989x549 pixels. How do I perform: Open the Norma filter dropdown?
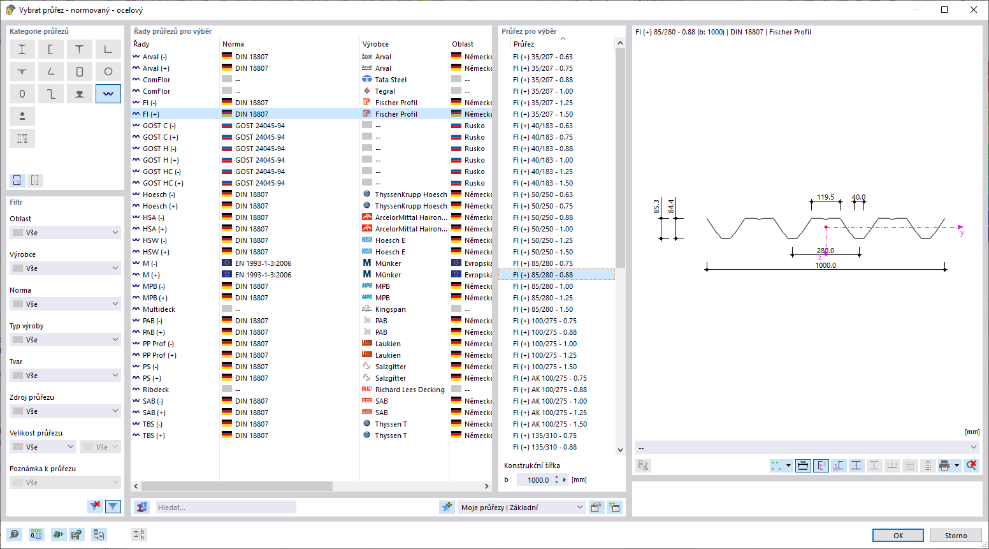(65, 304)
